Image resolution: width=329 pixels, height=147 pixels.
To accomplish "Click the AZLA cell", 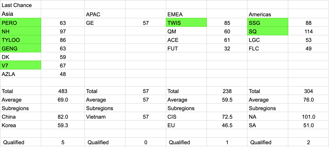I will [x=21, y=74].
